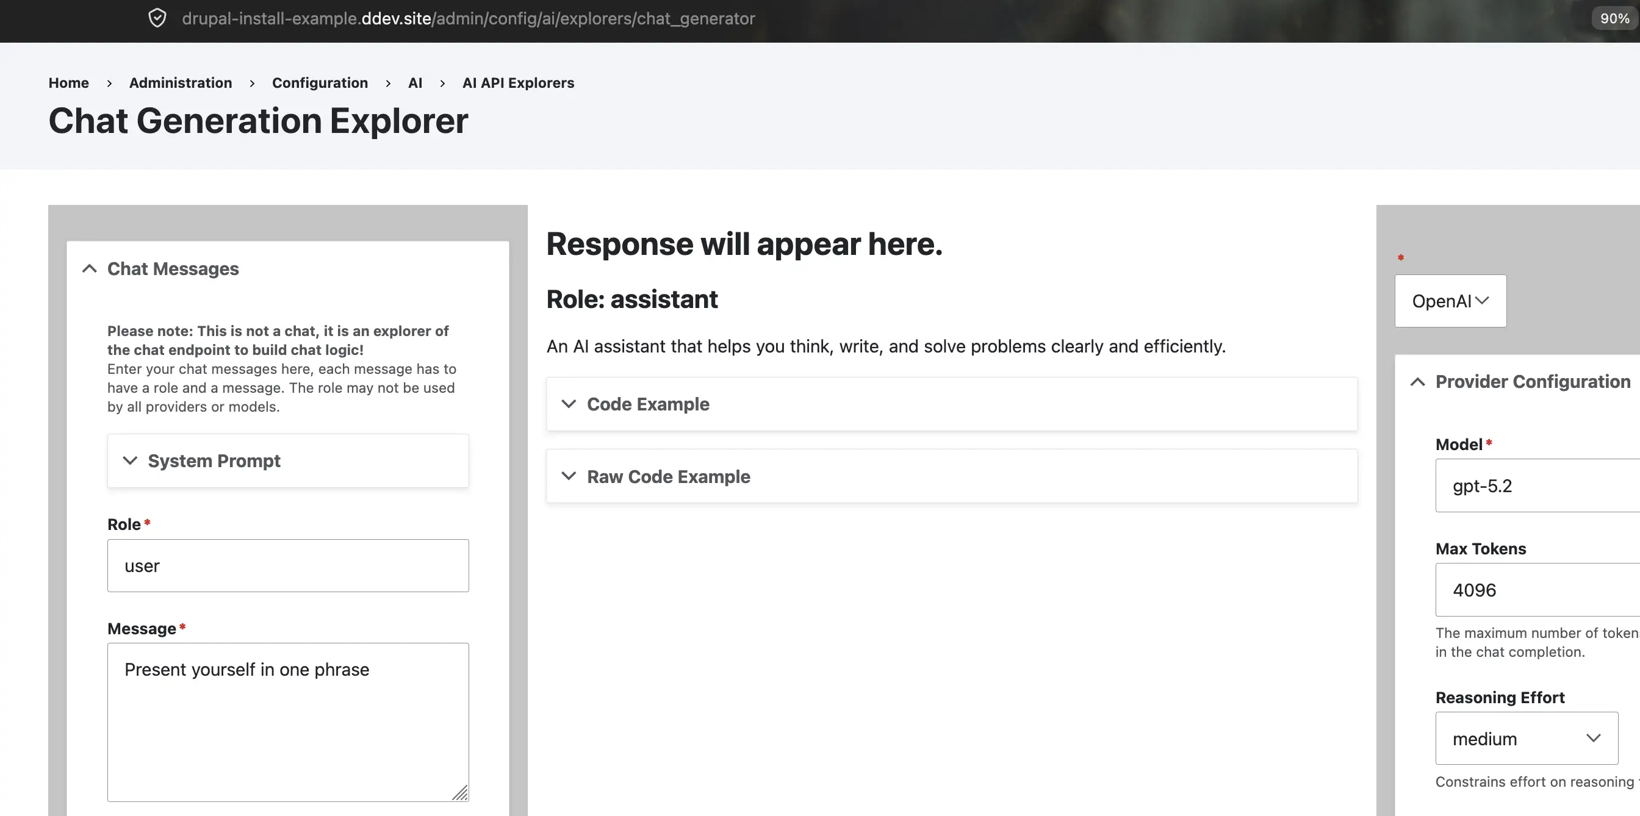The image size is (1640, 816).
Task: Expand the Code Example section
Action: (x=952, y=404)
